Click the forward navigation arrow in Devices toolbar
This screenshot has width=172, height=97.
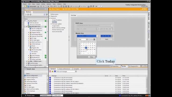30,14
